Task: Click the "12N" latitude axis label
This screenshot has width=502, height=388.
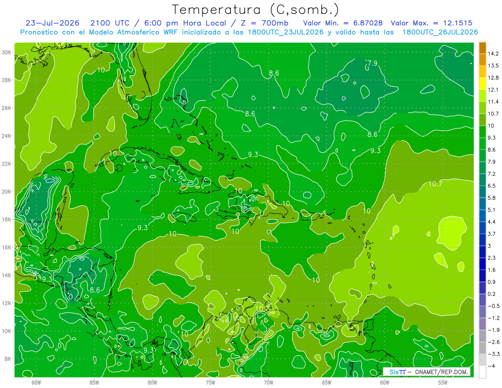Action: (x=7, y=303)
